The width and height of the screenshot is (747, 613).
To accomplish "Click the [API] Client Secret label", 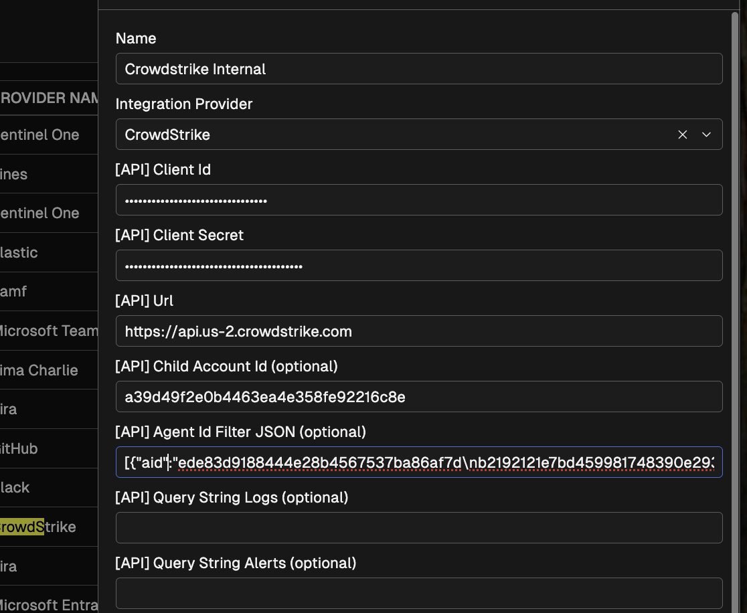I will pos(179,235).
